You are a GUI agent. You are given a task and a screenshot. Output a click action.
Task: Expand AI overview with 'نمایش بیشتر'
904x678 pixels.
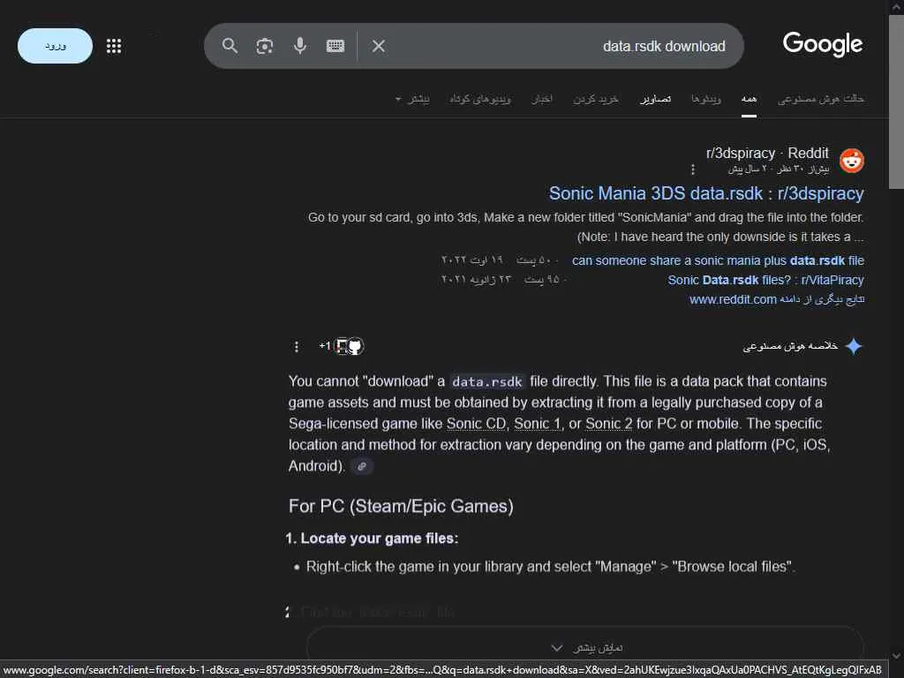[x=585, y=648]
